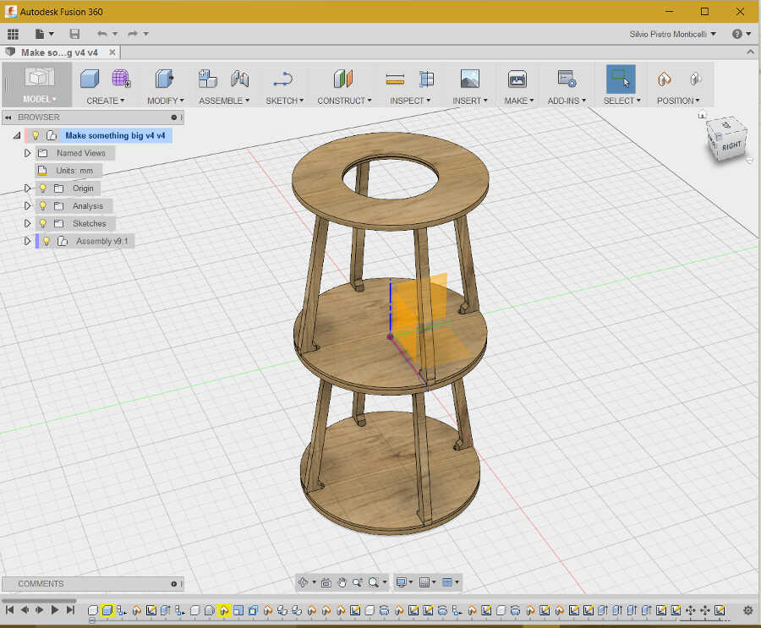Select the Orbit navigation tool
This screenshot has height=628, width=761.
tap(303, 582)
